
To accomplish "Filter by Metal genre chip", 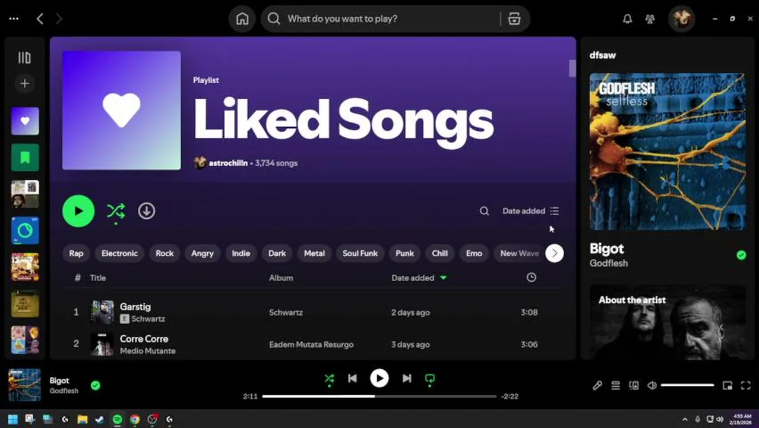I will (x=314, y=253).
